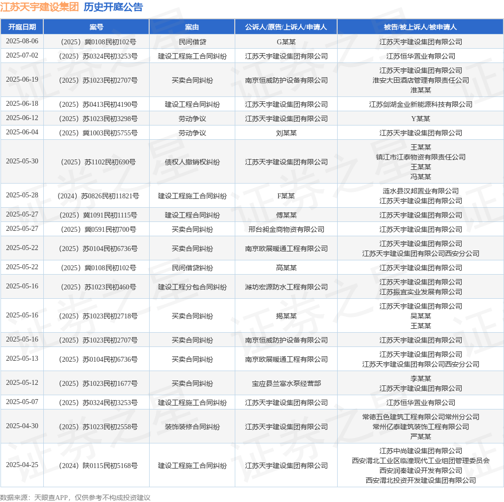The image size is (504, 502).
Task: Click defendant 常德五色建筑工程有限公司常州分公司
Action: [x=420, y=417]
